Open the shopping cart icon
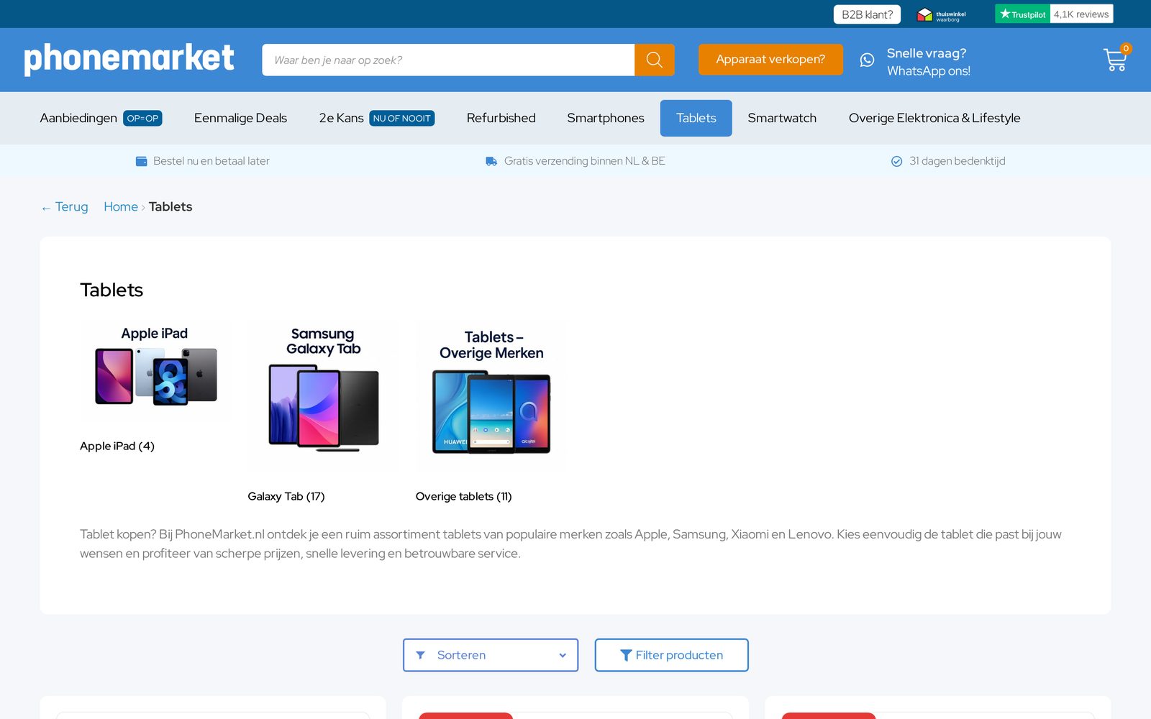This screenshot has width=1151, height=719. click(x=1115, y=60)
